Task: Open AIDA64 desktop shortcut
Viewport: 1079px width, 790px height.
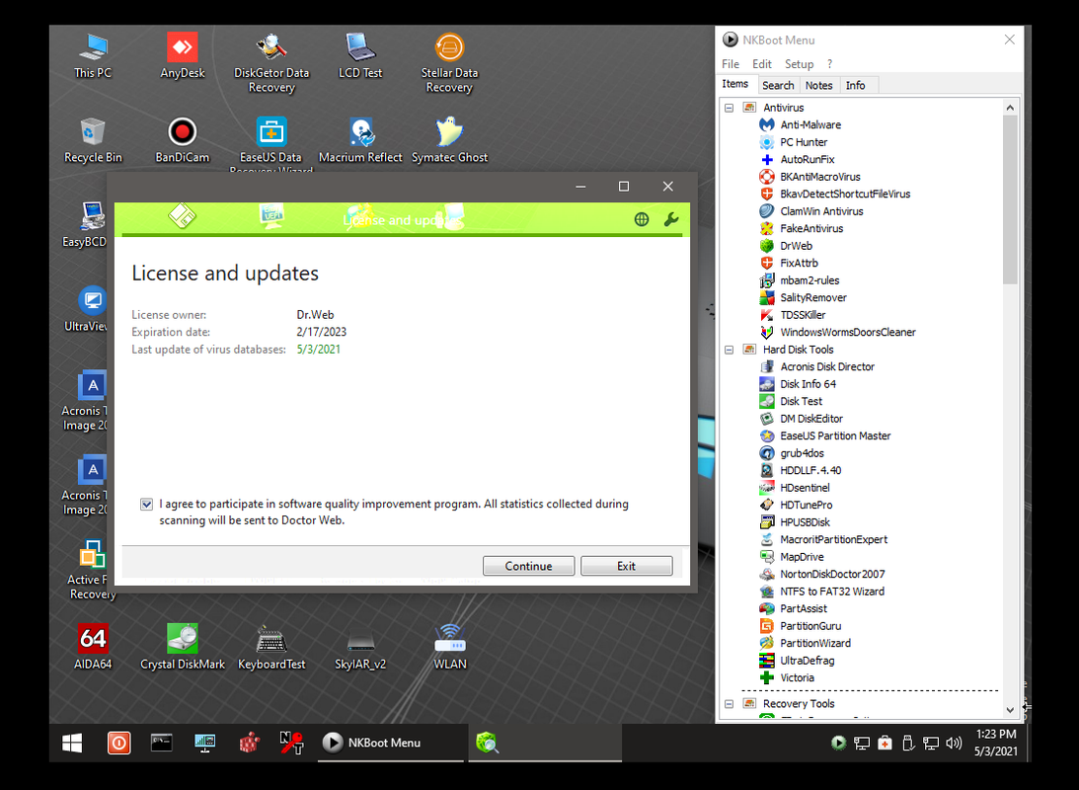Action: (93, 647)
